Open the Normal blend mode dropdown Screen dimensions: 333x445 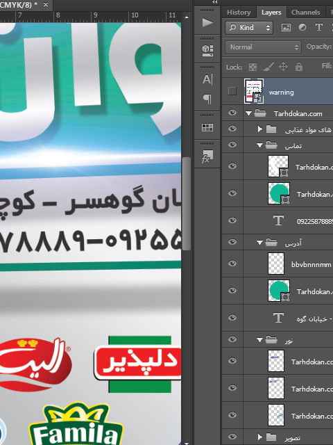coord(263,47)
